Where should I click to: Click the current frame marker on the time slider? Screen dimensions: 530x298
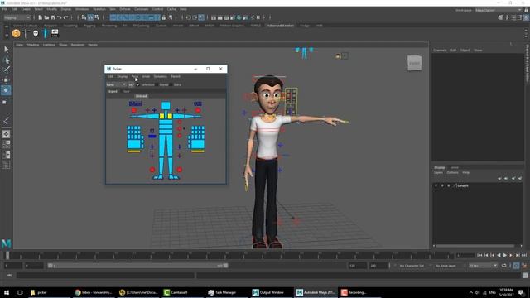click(7, 256)
